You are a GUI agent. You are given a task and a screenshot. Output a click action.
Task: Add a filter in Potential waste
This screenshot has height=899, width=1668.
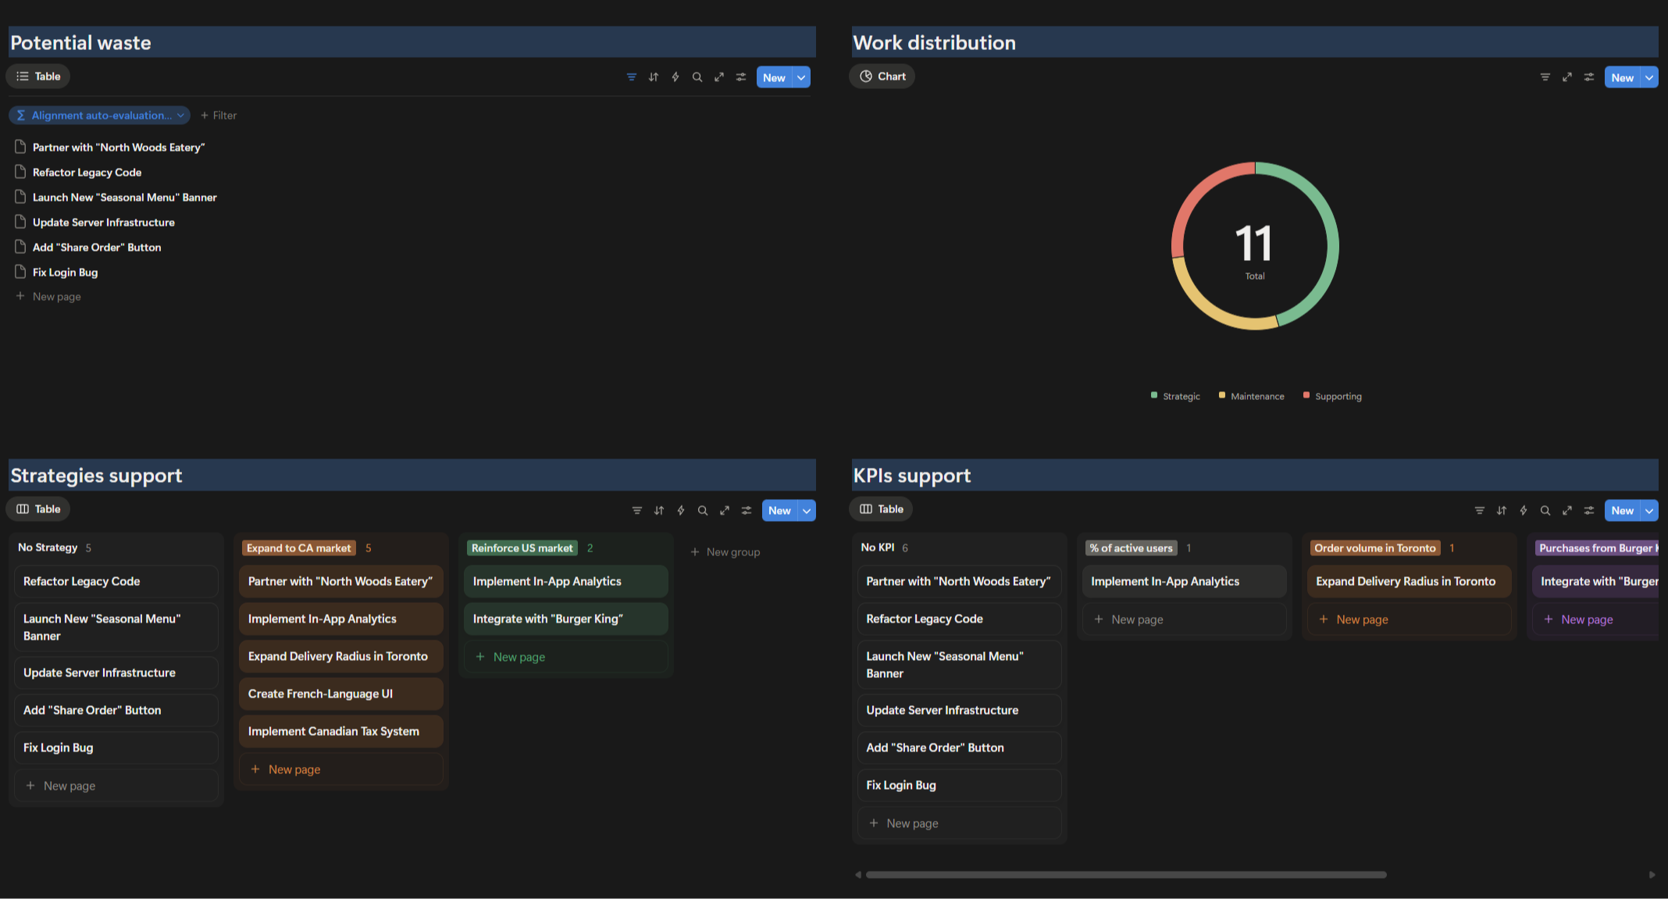click(x=219, y=116)
